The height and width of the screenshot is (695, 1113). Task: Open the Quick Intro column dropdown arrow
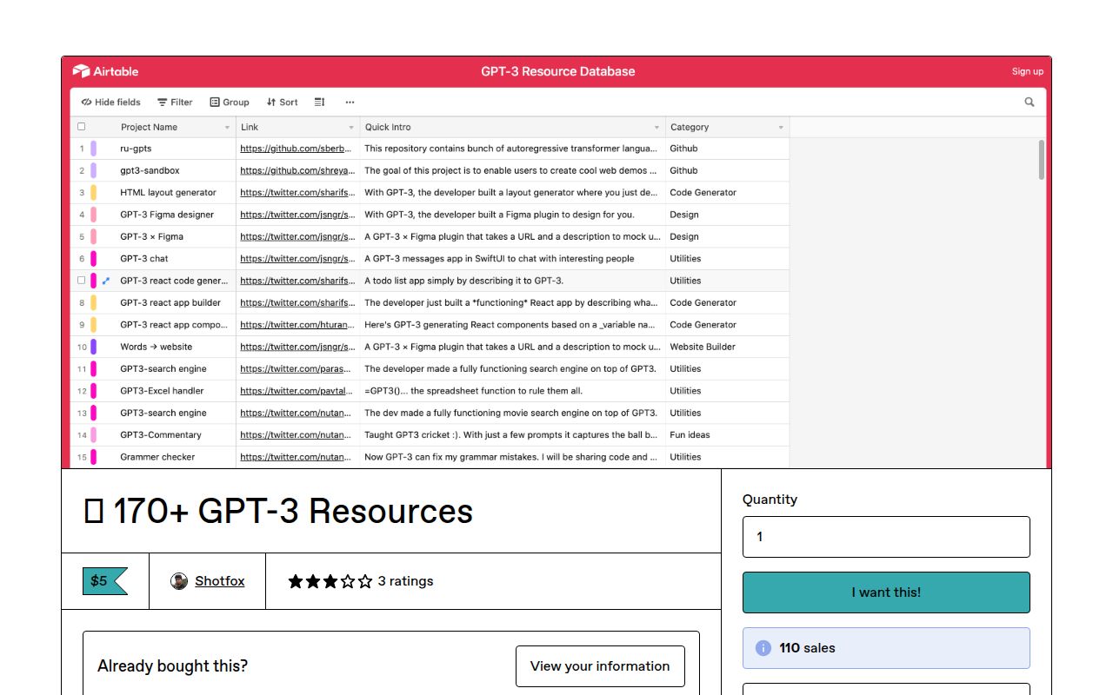[x=657, y=128]
